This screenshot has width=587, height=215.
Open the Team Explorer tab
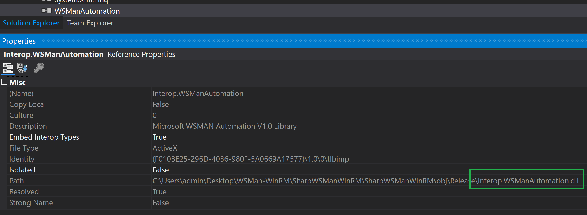pos(90,23)
